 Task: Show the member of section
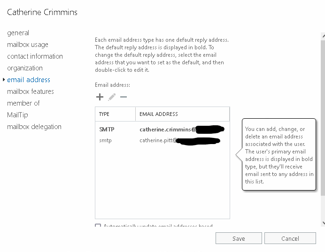(x=23, y=103)
